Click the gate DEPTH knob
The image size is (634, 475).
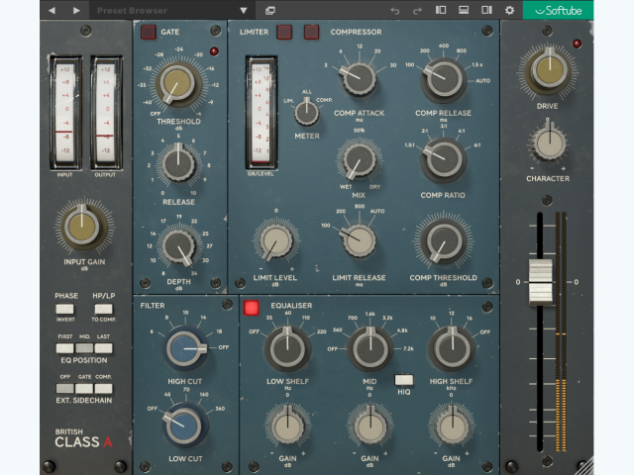[178, 245]
